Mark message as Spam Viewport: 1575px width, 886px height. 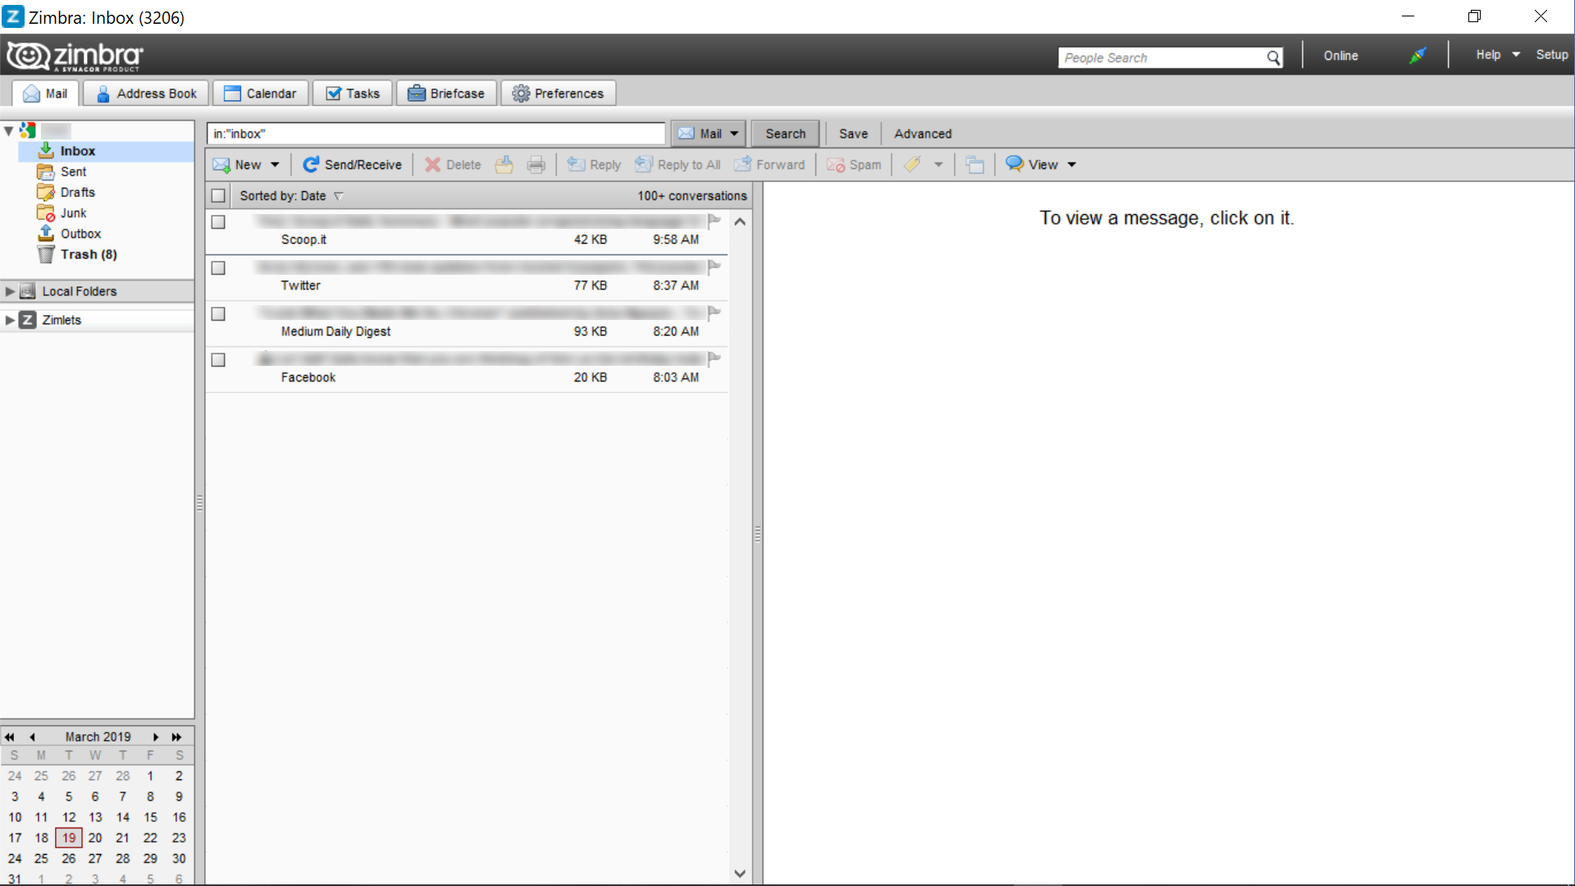[x=854, y=165]
